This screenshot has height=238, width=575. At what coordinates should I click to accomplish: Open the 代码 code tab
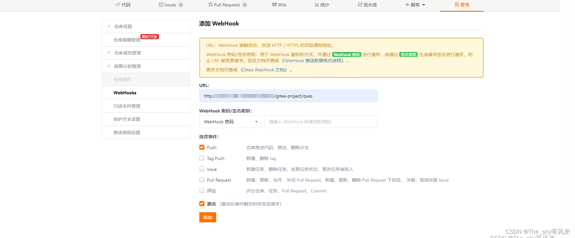(x=123, y=5)
